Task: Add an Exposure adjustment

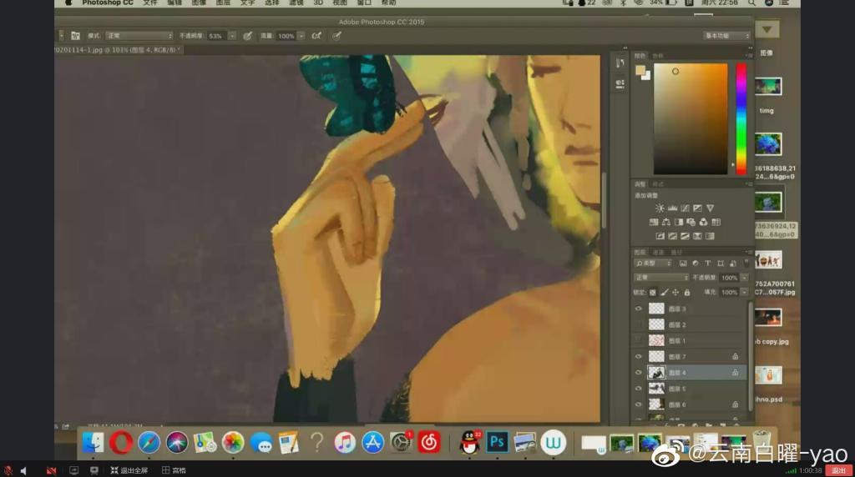Action: point(697,208)
